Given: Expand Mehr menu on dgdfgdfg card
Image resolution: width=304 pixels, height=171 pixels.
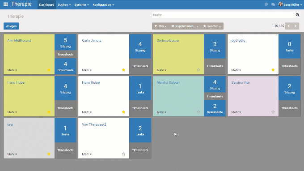Looking at the screenshot, I should pyautogui.click(x=236, y=70).
